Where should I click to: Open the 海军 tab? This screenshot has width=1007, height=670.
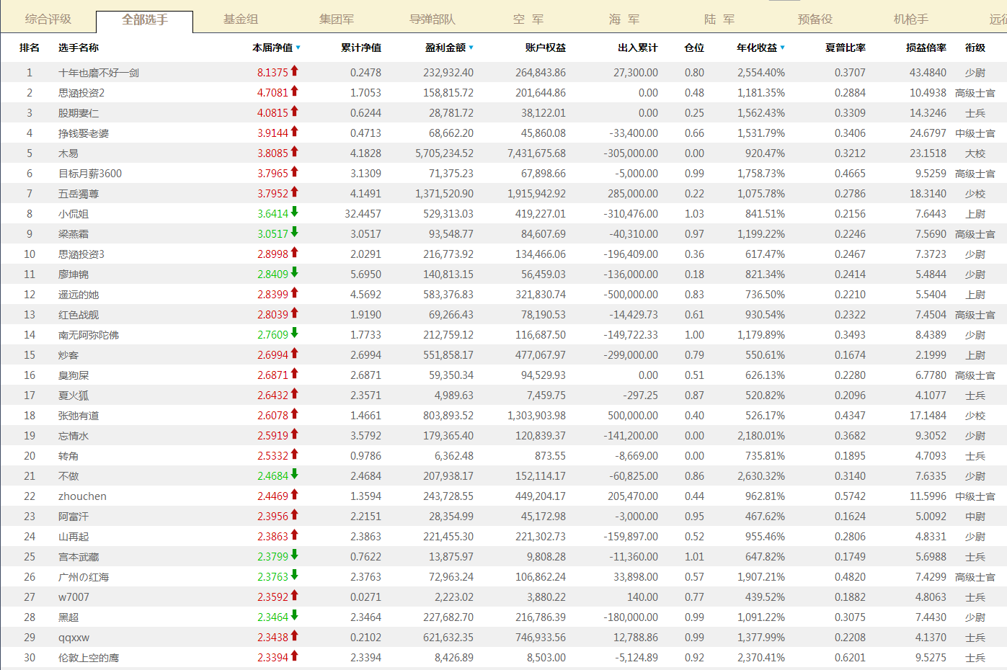(x=624, y=19)
